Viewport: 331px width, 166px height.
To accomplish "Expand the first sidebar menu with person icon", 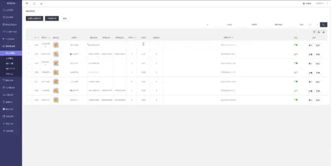I will pyautogui.click(x=11, y=10).
